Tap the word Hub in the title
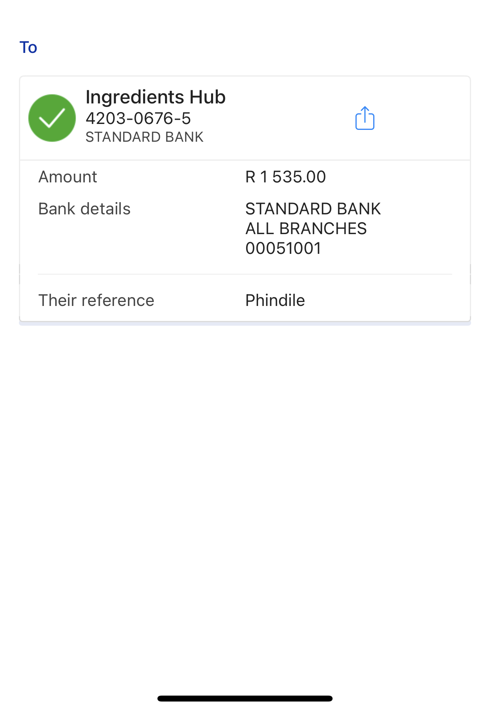 [x=208, y=97]
